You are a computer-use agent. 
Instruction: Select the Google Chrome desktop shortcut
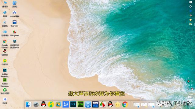coord(5,44)
